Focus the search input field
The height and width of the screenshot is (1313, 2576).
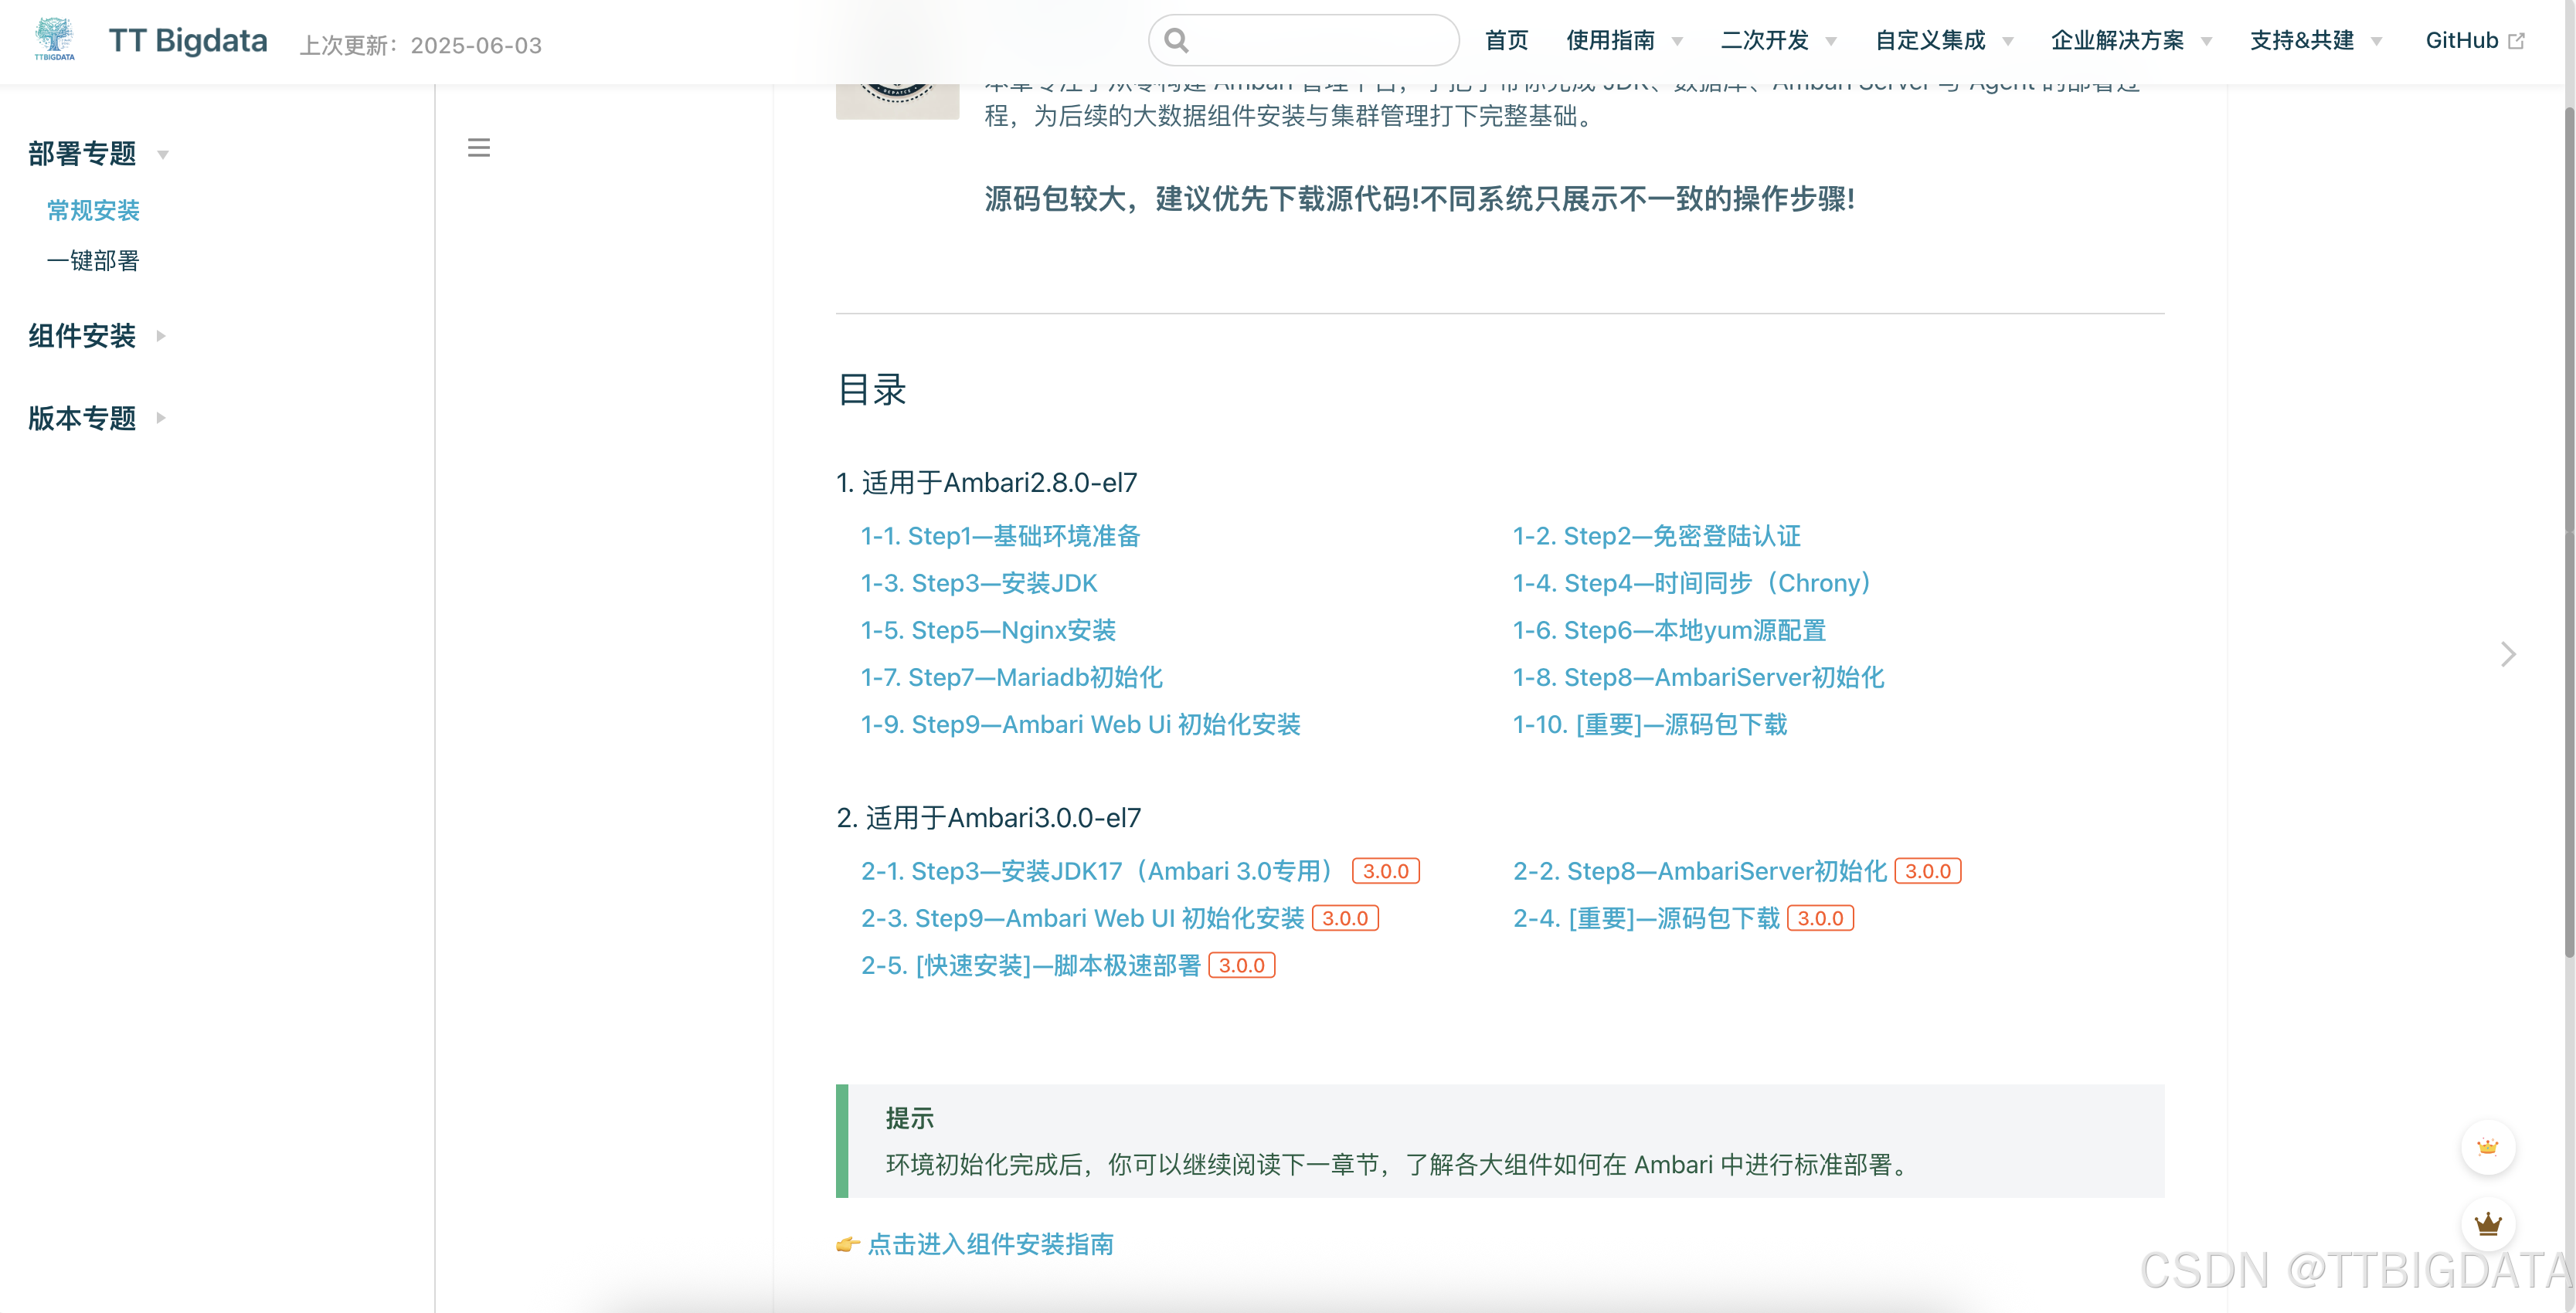coord(1320,41)
